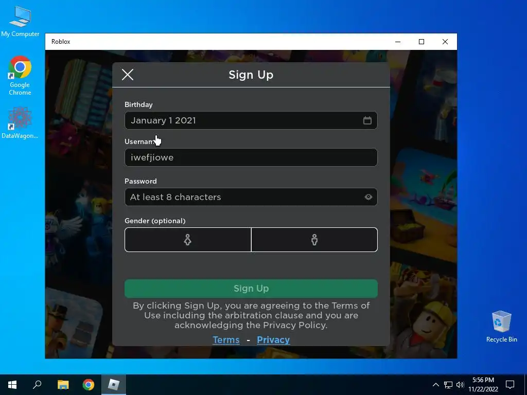
Task: Open the Recycle Bin on desktop
Action: (x=501, y=327)
